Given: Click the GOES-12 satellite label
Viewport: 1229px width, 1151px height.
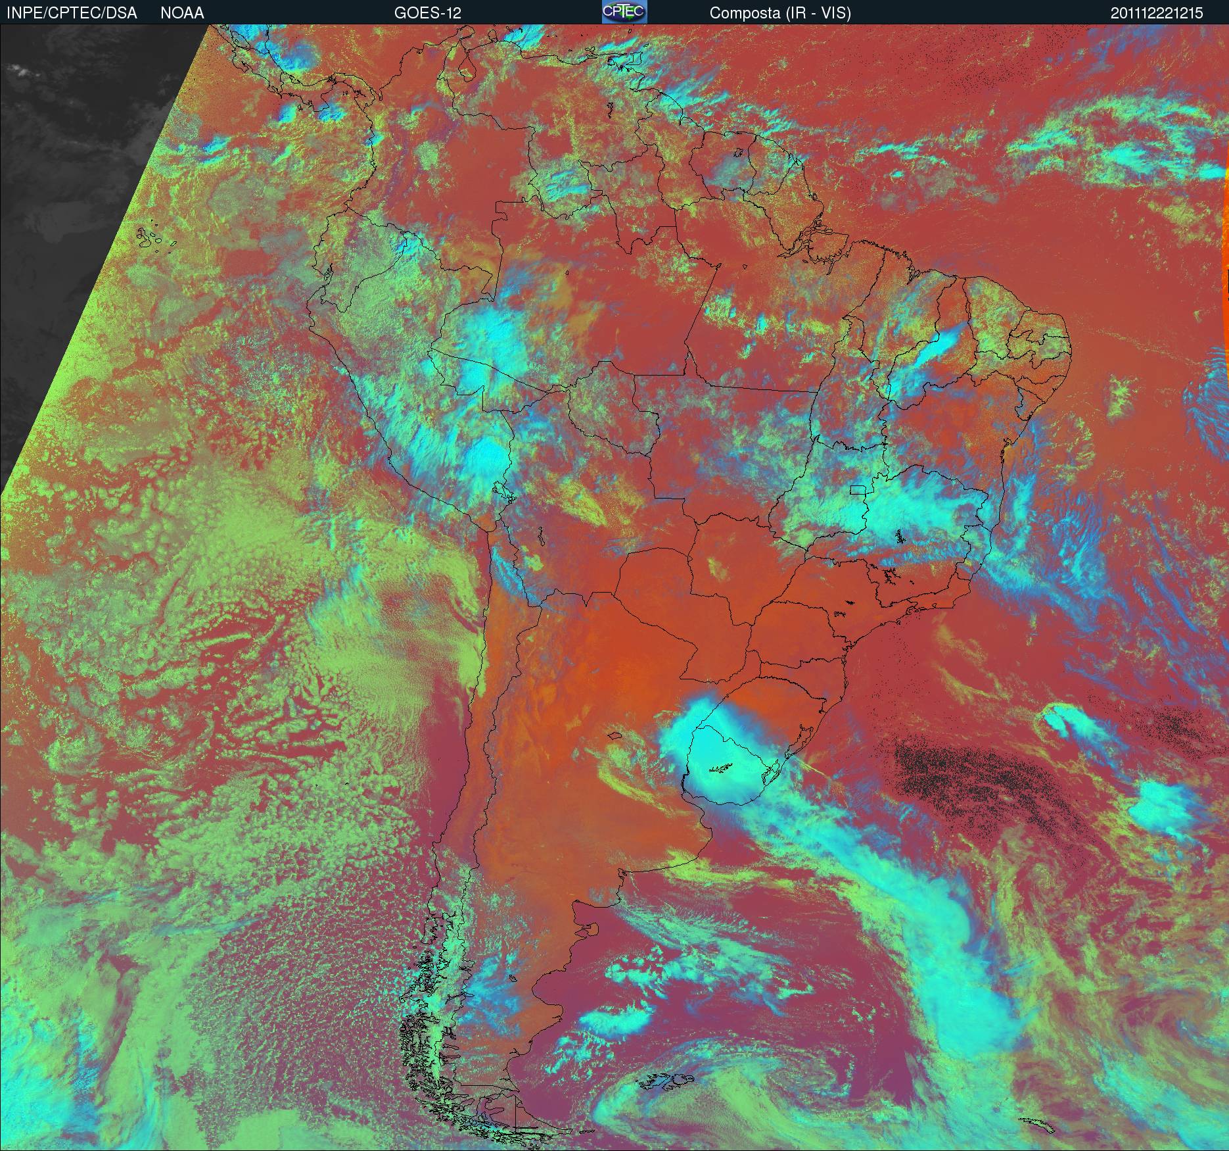Looking at the screenshot, I should click(x=427, y=13).
